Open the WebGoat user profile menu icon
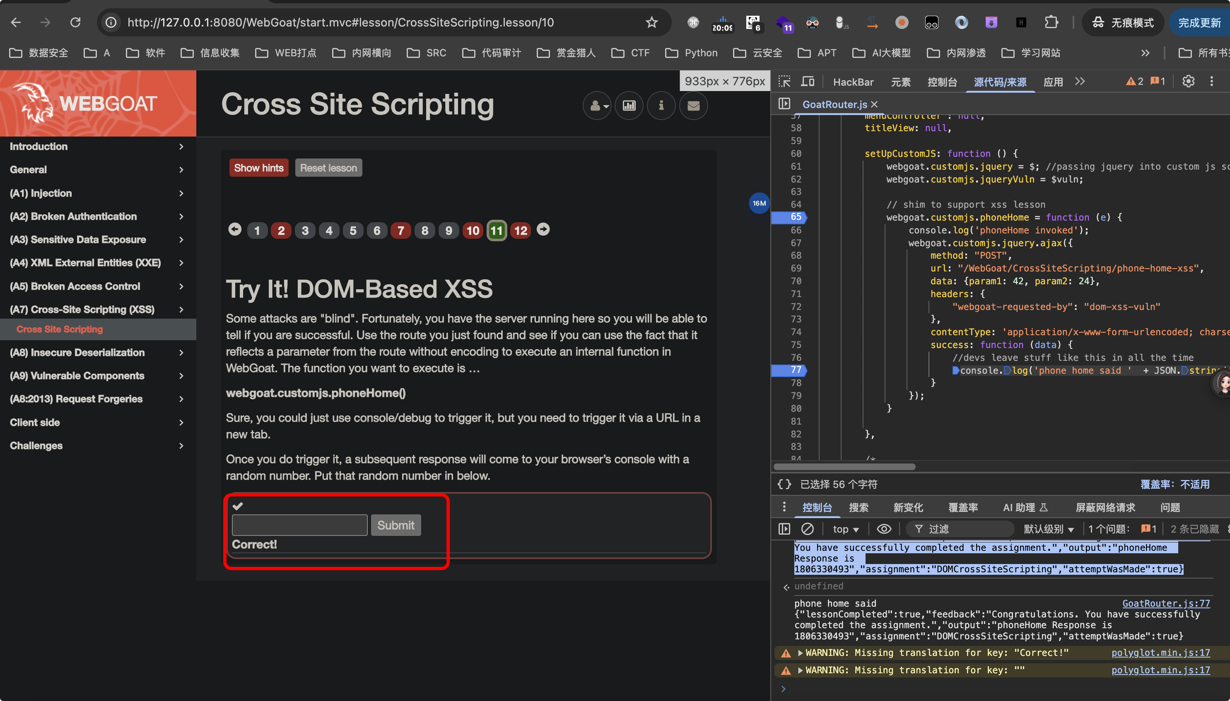The width and height of the screenshot is (1230, 701). click(x=597, y=106)
